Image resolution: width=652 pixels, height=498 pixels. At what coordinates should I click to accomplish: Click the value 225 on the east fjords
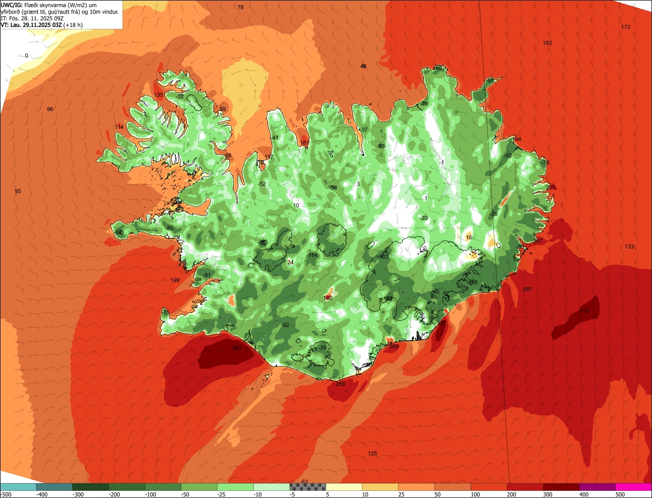pyautogui.click(x=551, y=187)
